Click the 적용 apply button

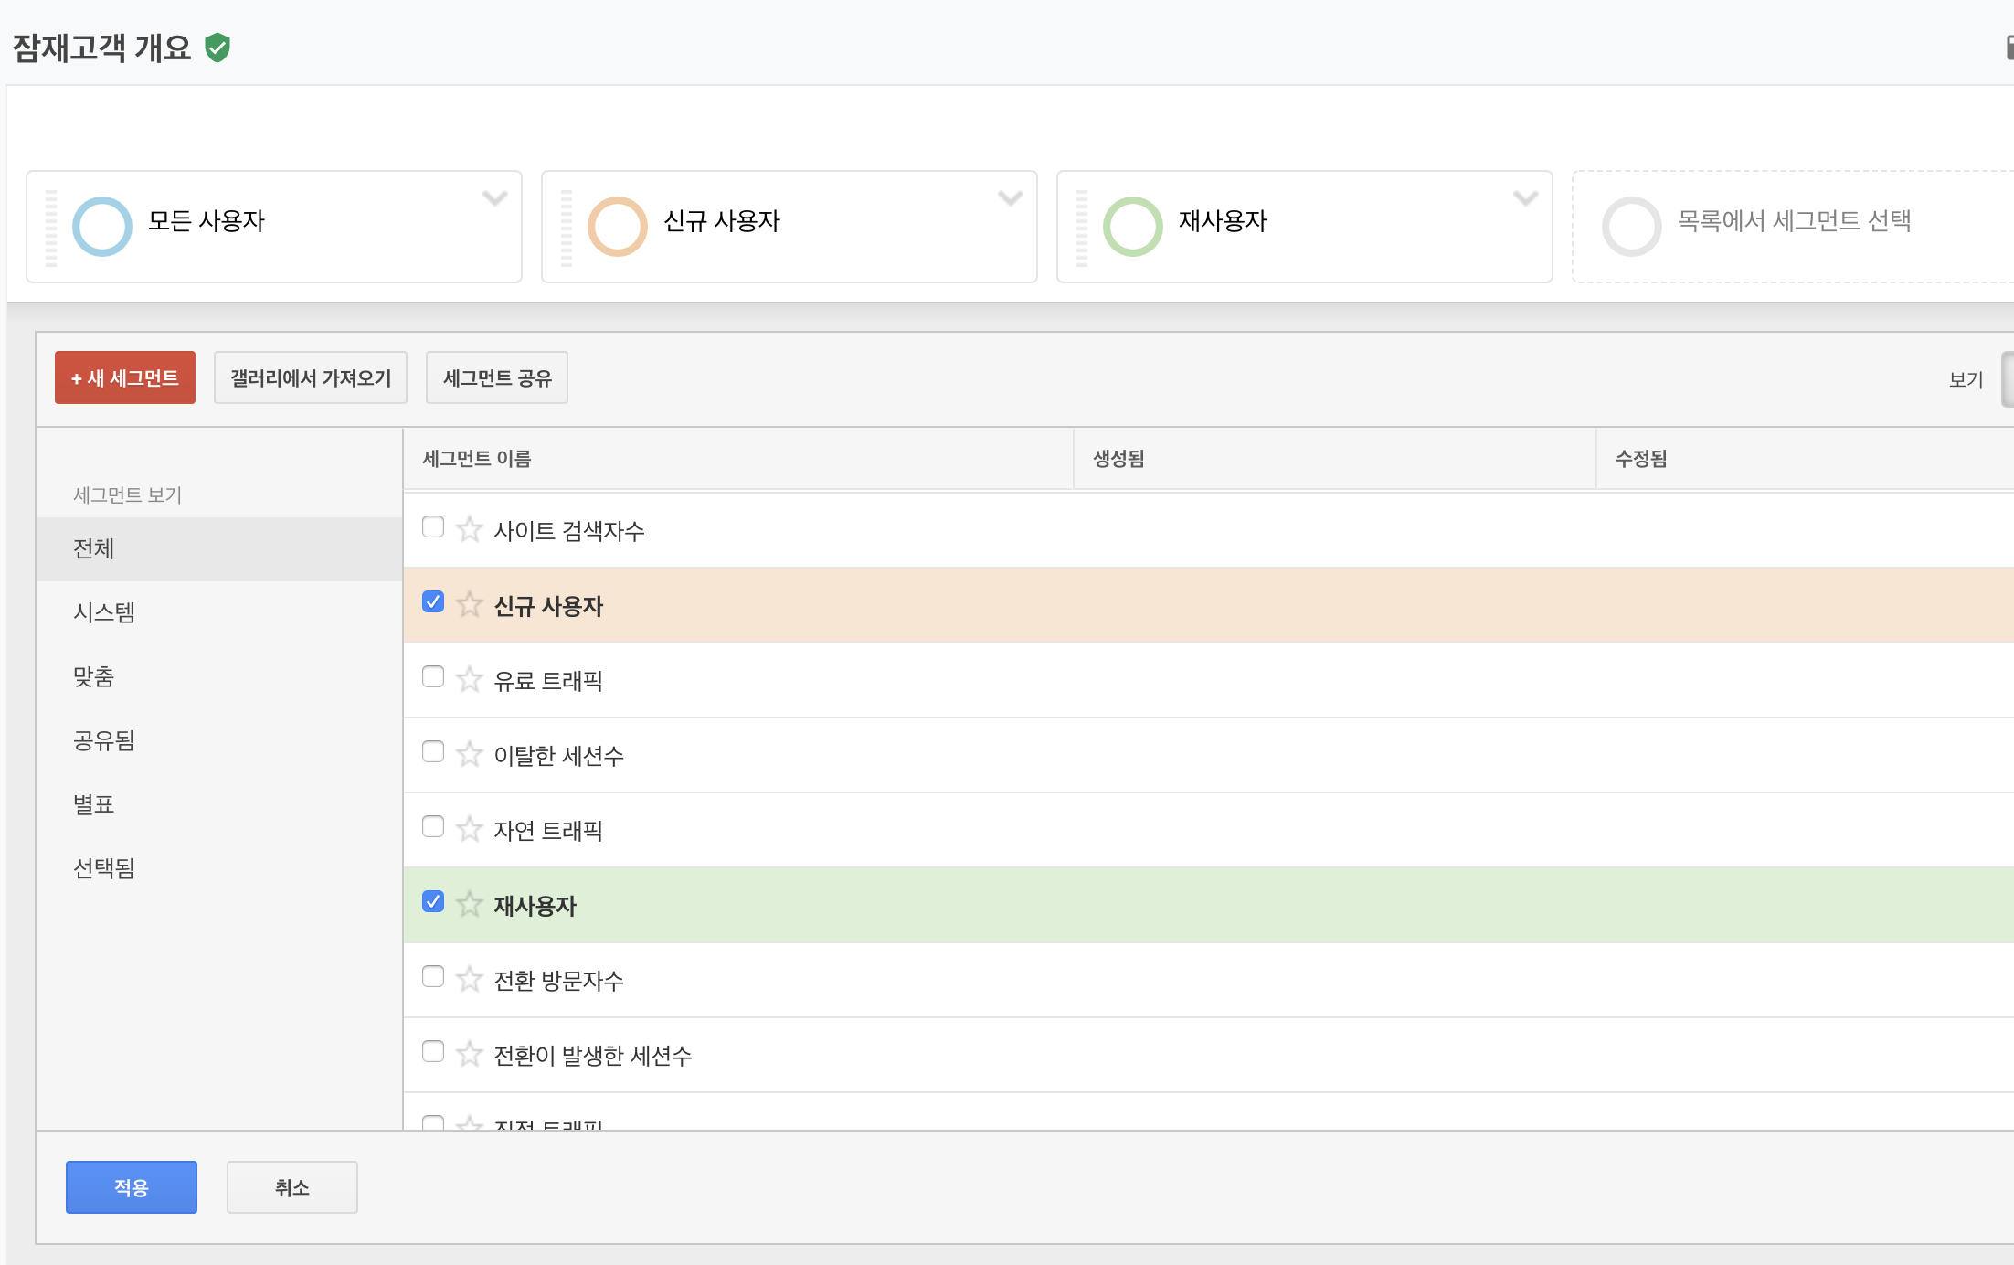click(x=132, y=1187)
